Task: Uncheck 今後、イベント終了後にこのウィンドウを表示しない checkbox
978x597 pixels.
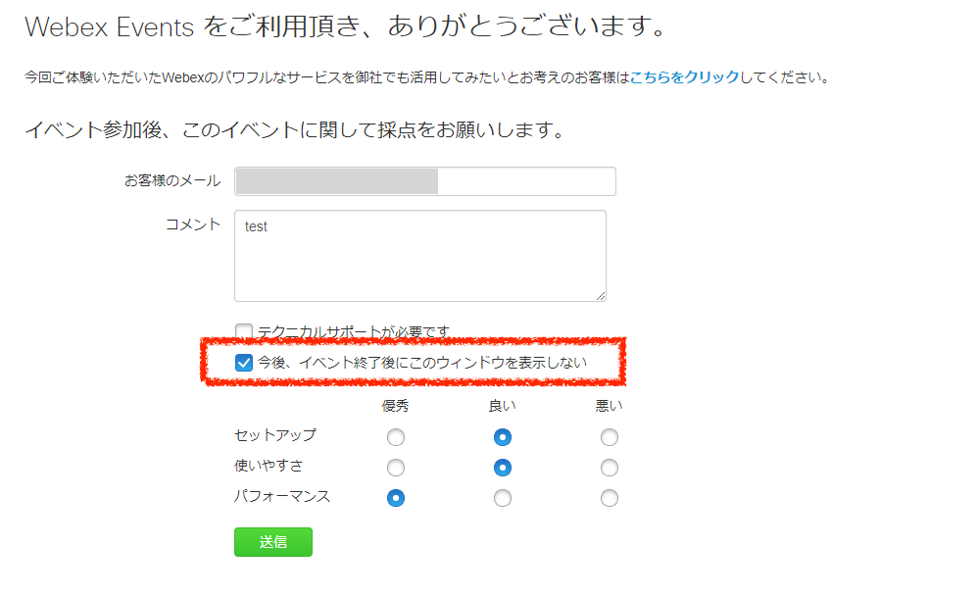Action: pos(244,363)
